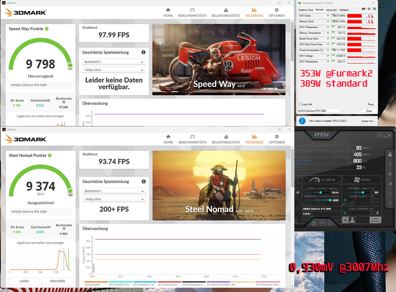
Task: Toggle the power/temp link OFF switch in Afterburner
Action: click(x=348, y=204)
